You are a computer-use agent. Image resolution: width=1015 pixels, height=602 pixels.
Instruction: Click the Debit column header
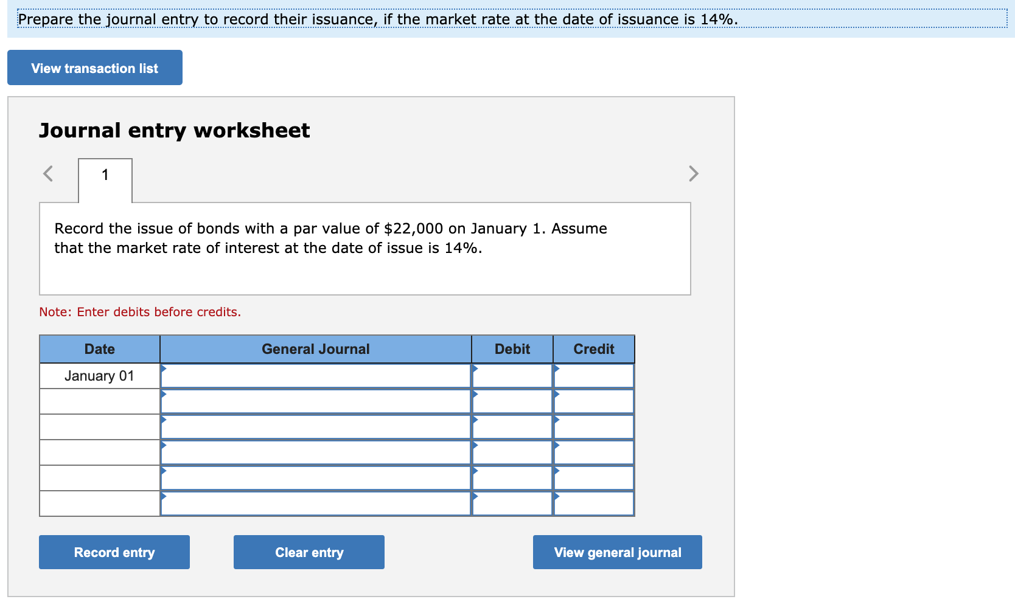click(x=512, y=348)
